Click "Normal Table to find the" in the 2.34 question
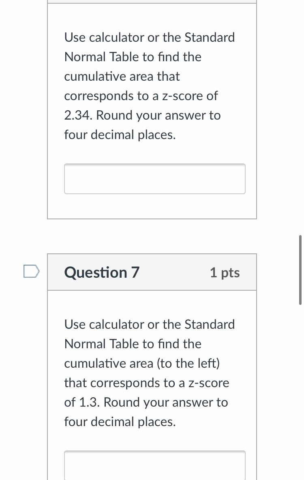Image resolution: width=304 pixels, height=480 pixels. pyautogui.click(x=133, y=57)
